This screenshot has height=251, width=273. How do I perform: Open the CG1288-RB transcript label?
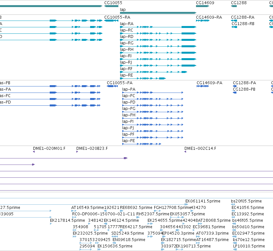point(243,24)
